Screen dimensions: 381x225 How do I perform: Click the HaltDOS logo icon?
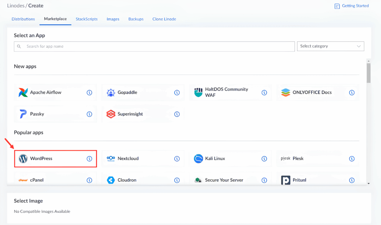click(198, 92)
